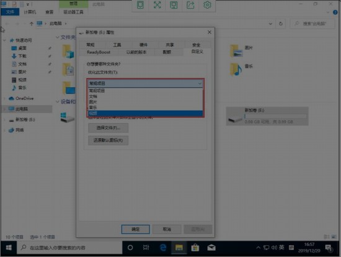Open the 计算机 ribbon tab
The height and width of the screenshot is (257, 341).
pyautogui.click(x=30, y=12)
